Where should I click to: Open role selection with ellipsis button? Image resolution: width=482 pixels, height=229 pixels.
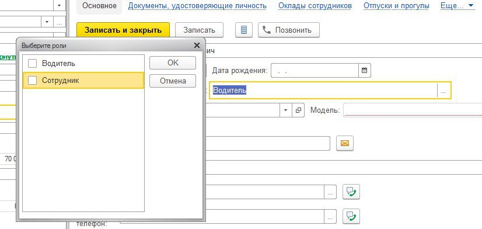coord(443,91)
